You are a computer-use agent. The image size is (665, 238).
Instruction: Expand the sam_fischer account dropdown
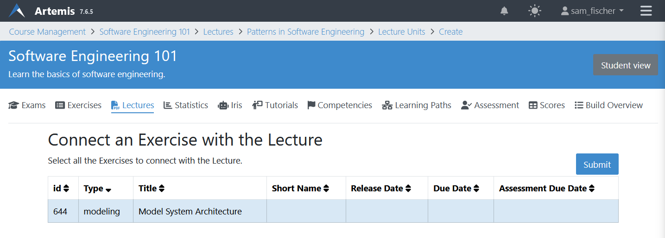click(x=592, y=11)
